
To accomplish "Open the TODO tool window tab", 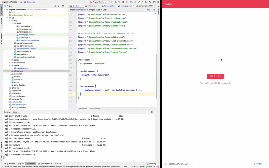I will (58, 164).
